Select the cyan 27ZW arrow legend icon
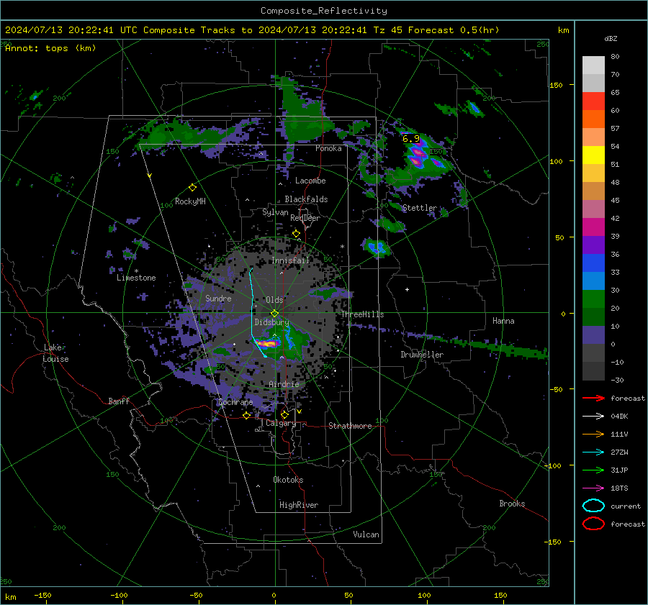The image size is (648, 605). pos(593,452)
